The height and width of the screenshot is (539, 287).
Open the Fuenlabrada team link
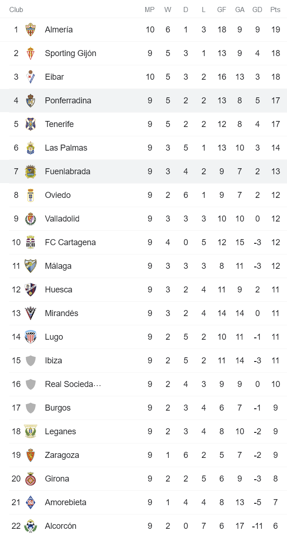coord(68,171)
